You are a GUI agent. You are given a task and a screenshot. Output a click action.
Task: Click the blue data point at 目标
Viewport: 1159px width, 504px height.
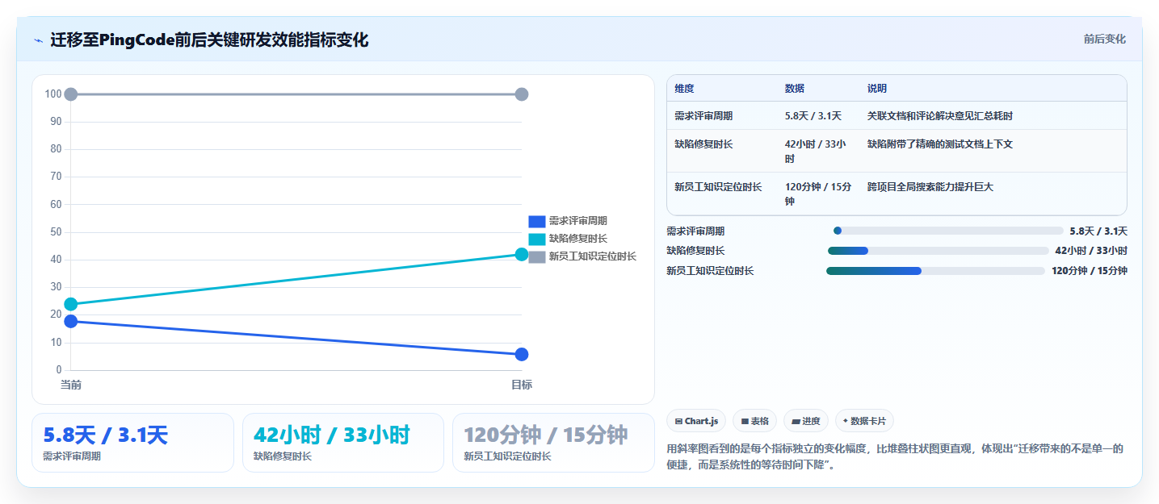tap(522, 354)
